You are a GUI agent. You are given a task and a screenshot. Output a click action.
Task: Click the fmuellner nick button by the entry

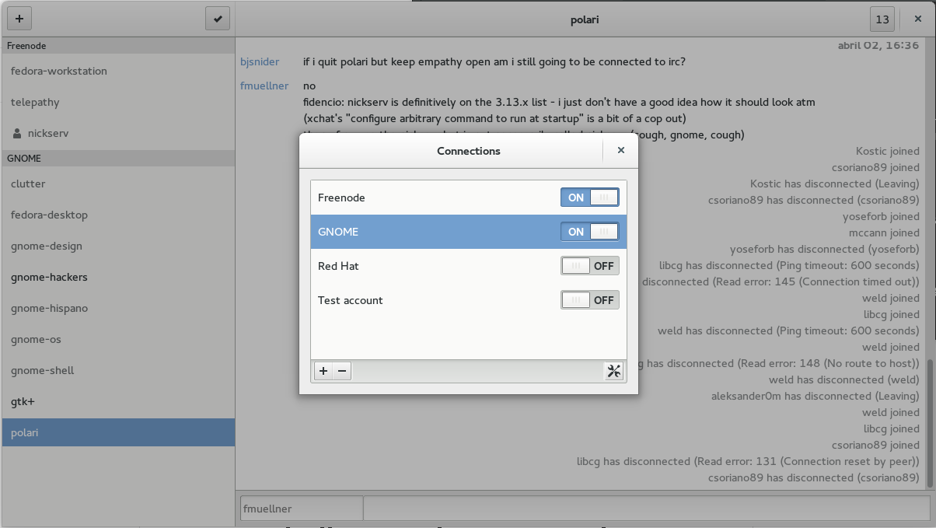pyautogui.click(x=302, y=509)
